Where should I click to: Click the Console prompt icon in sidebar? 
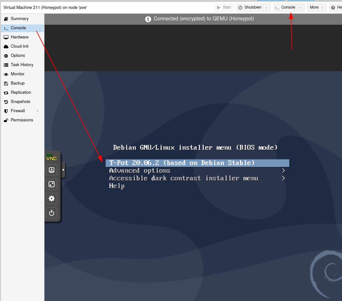click(6, 28)
